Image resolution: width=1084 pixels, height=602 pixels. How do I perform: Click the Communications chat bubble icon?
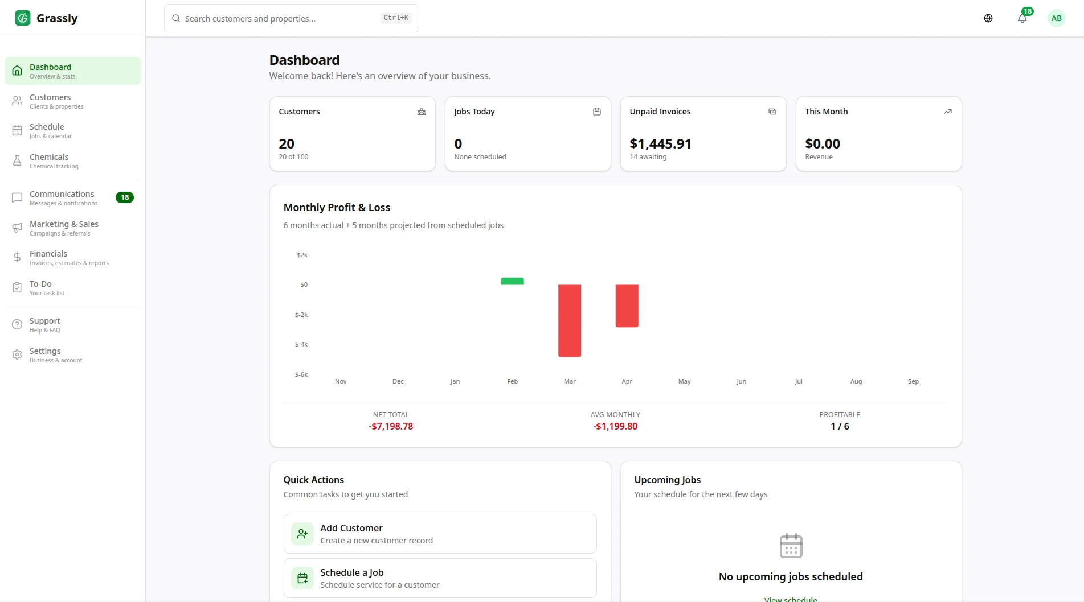(17, 198)
